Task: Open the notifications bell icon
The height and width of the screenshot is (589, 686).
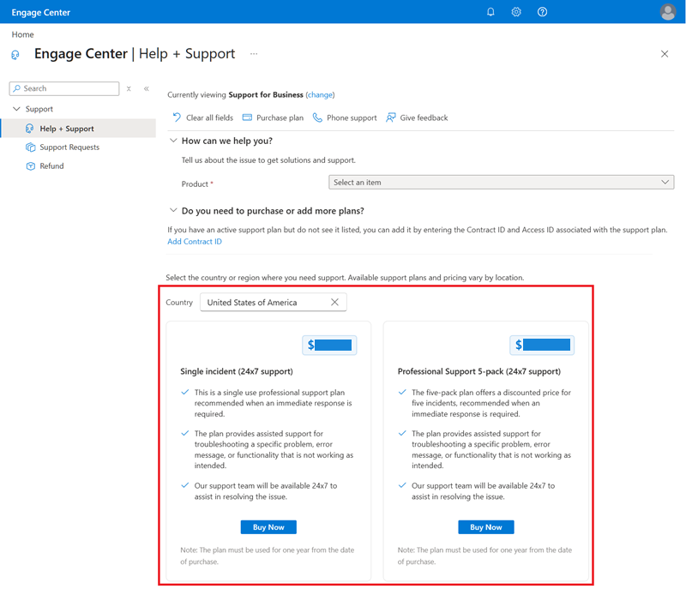Action: (x=490, y=12)
